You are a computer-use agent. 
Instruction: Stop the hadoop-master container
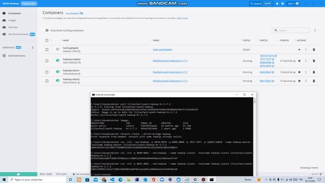pos(299,61)
